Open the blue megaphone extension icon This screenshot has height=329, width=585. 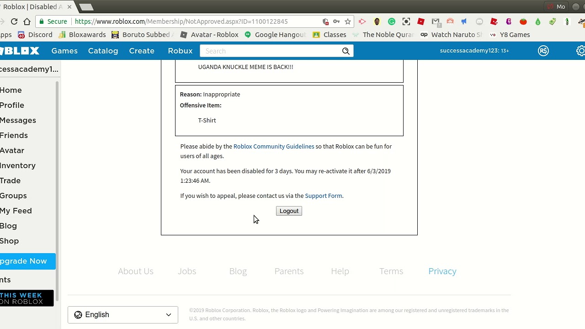tap(464, 21)
